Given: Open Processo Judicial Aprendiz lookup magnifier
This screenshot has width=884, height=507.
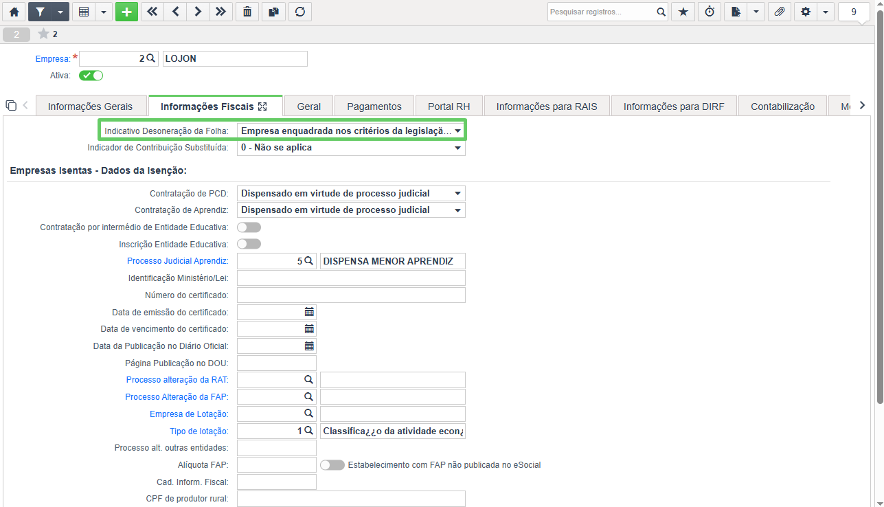Looking at the screenshot, I should [x=309, y=261].
